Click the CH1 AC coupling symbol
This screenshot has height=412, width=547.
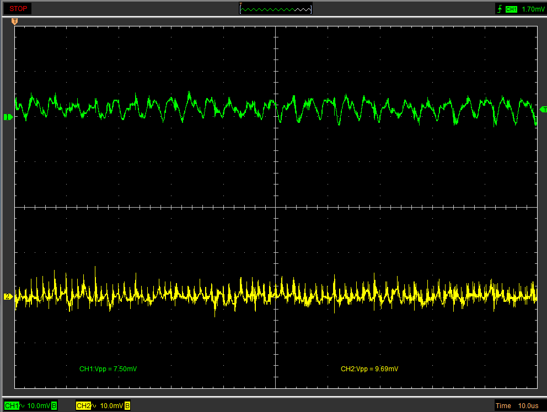coord(23,406)
